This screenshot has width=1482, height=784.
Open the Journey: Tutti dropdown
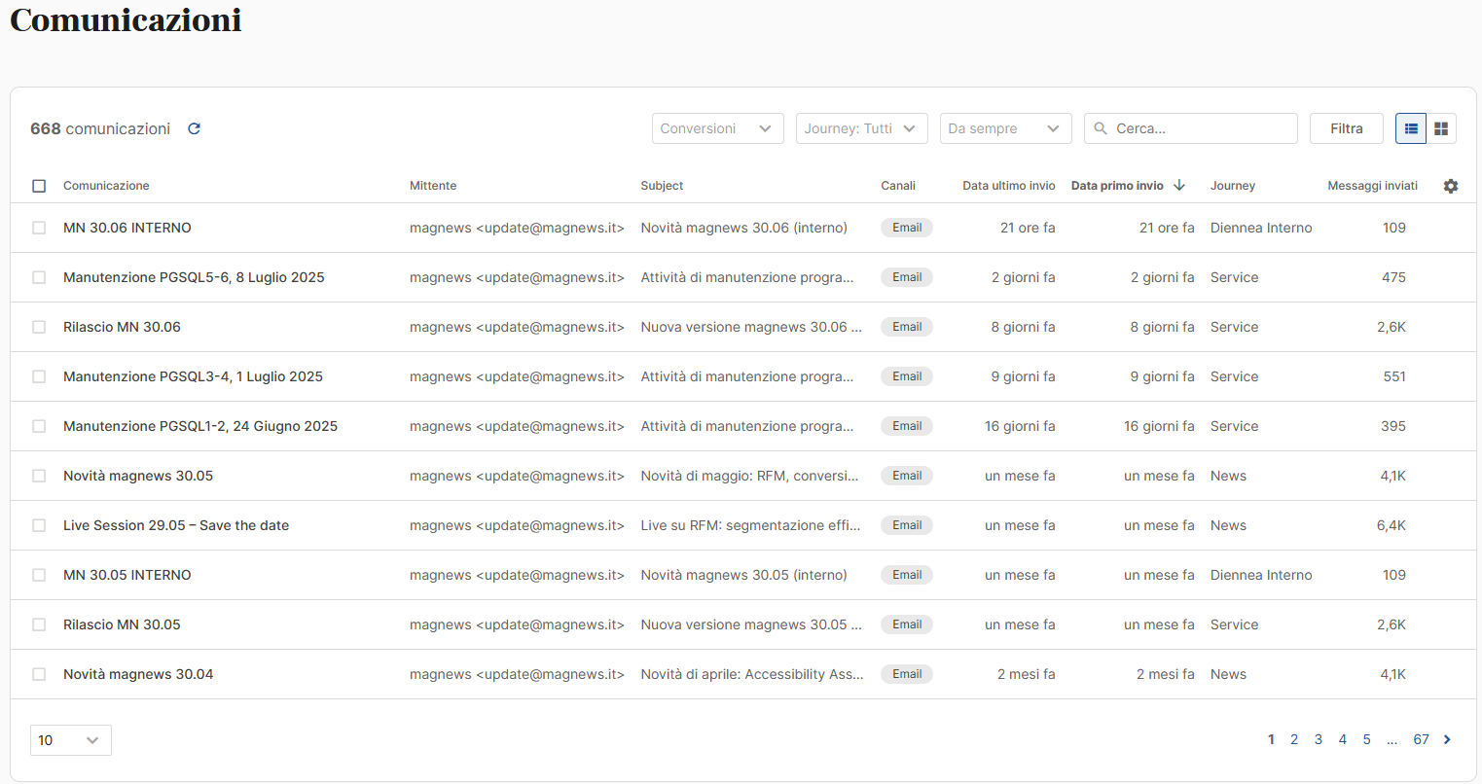tap(862, 128)
